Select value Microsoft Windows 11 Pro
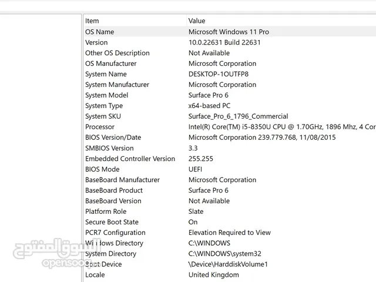 [x=229, y=32]
